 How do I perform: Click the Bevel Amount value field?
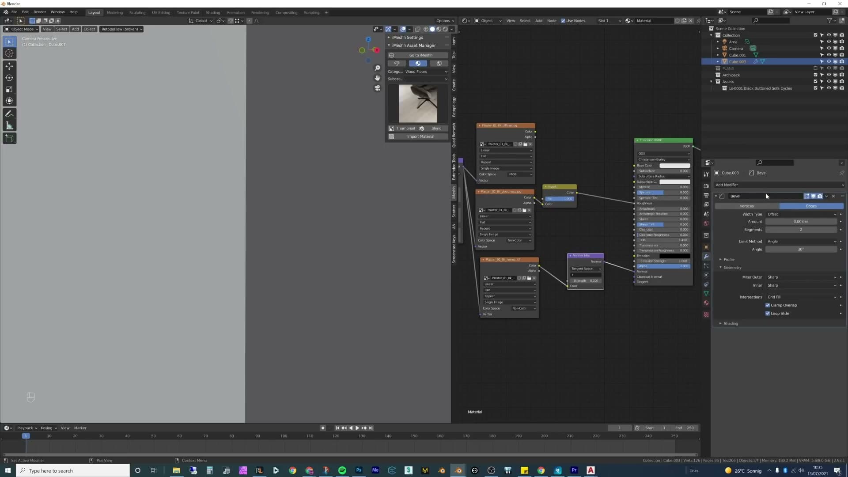[801, 222]
